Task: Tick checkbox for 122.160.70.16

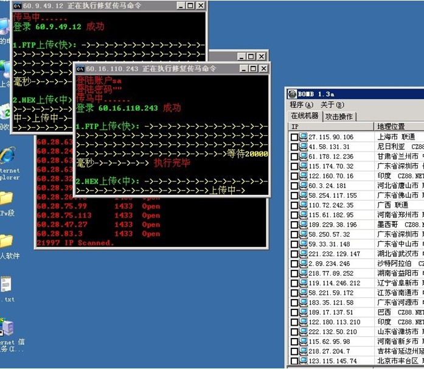Action: (x=294, y=176)
